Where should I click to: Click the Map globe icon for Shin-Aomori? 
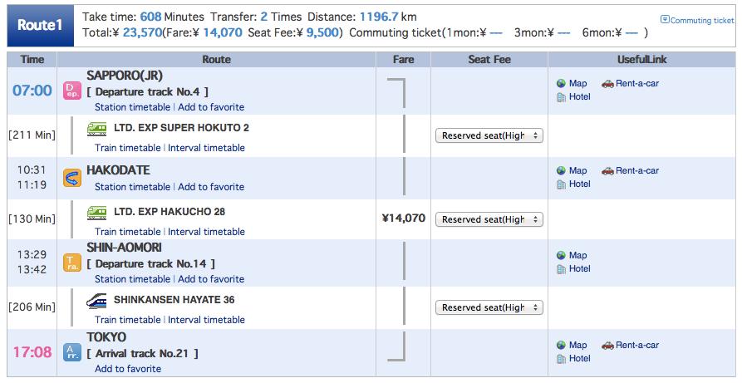(x=562, y=256)
